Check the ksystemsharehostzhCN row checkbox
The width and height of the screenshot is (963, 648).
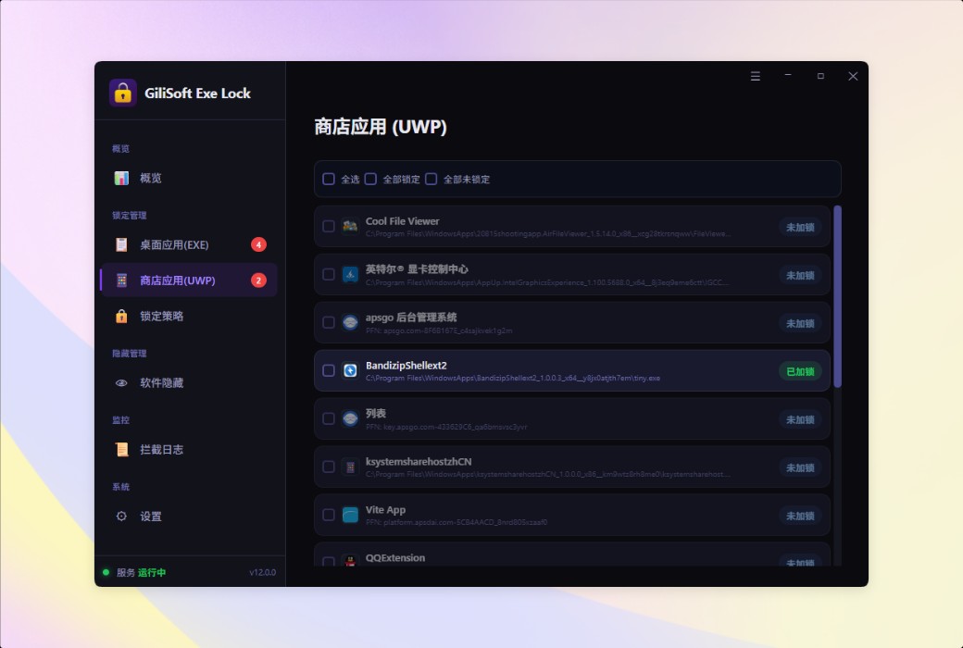[x=329, y=467]
